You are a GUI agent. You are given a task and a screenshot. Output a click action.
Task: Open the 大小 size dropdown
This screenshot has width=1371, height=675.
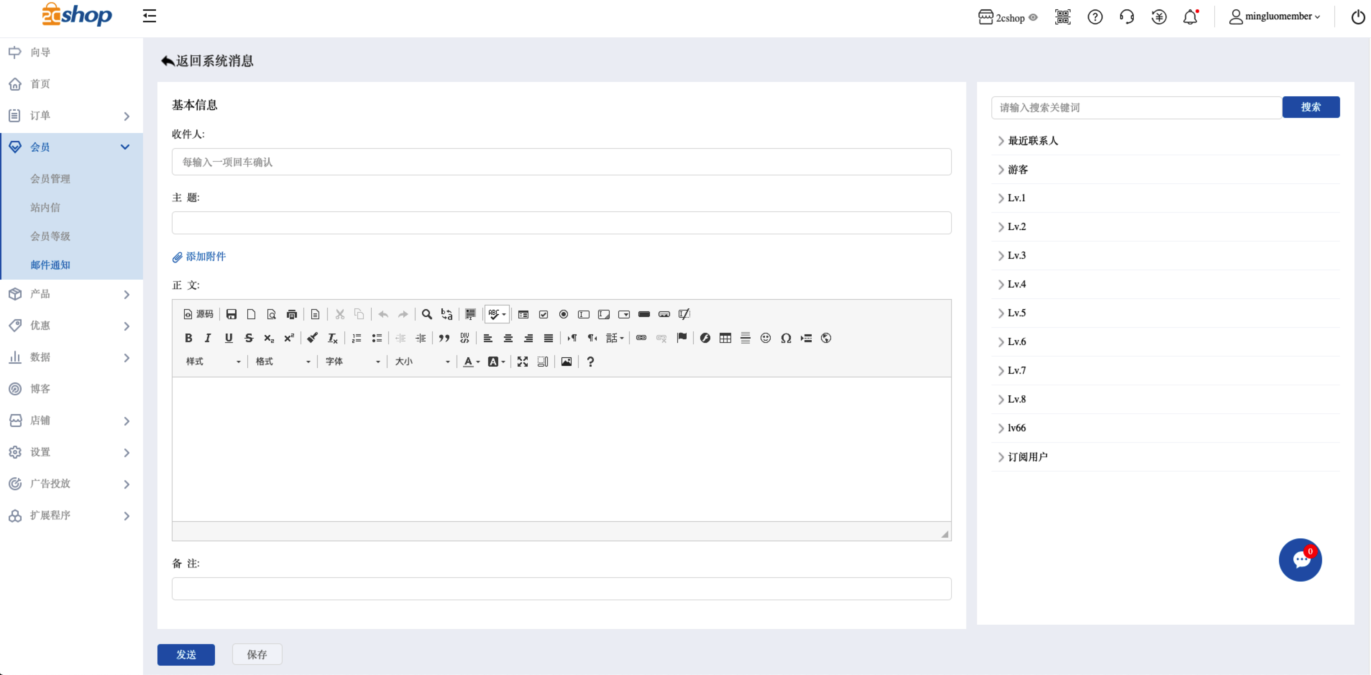422,362
